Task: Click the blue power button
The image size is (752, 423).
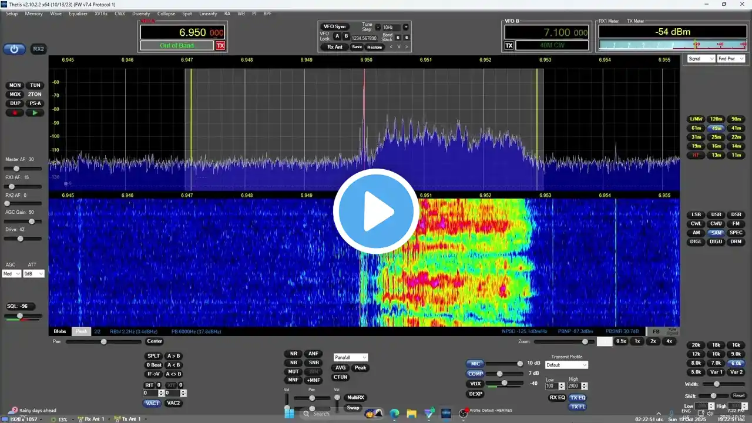Action: pyautogui.click(x=14, y=49)
